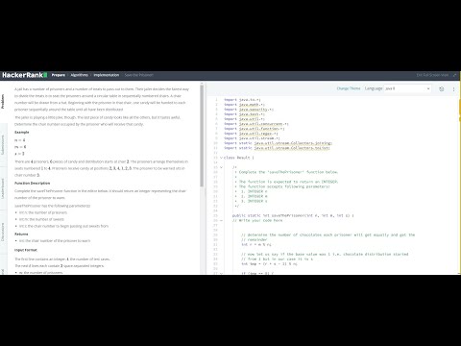Click the import static Collectors.toList line
Image resolution: width=461 pixels, height=346 pixels.
[x=277, y=148]
